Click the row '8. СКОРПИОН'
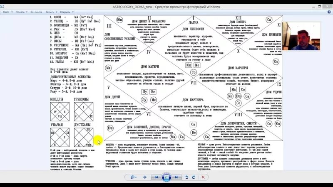Viewport: 333px width, 187px height. pos(76,45)
